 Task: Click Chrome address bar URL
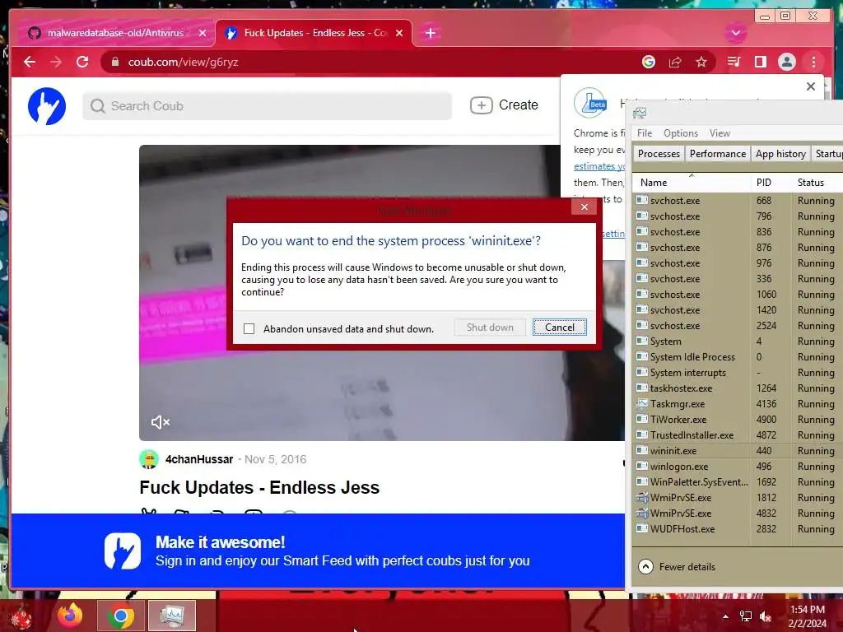point(184,62)
